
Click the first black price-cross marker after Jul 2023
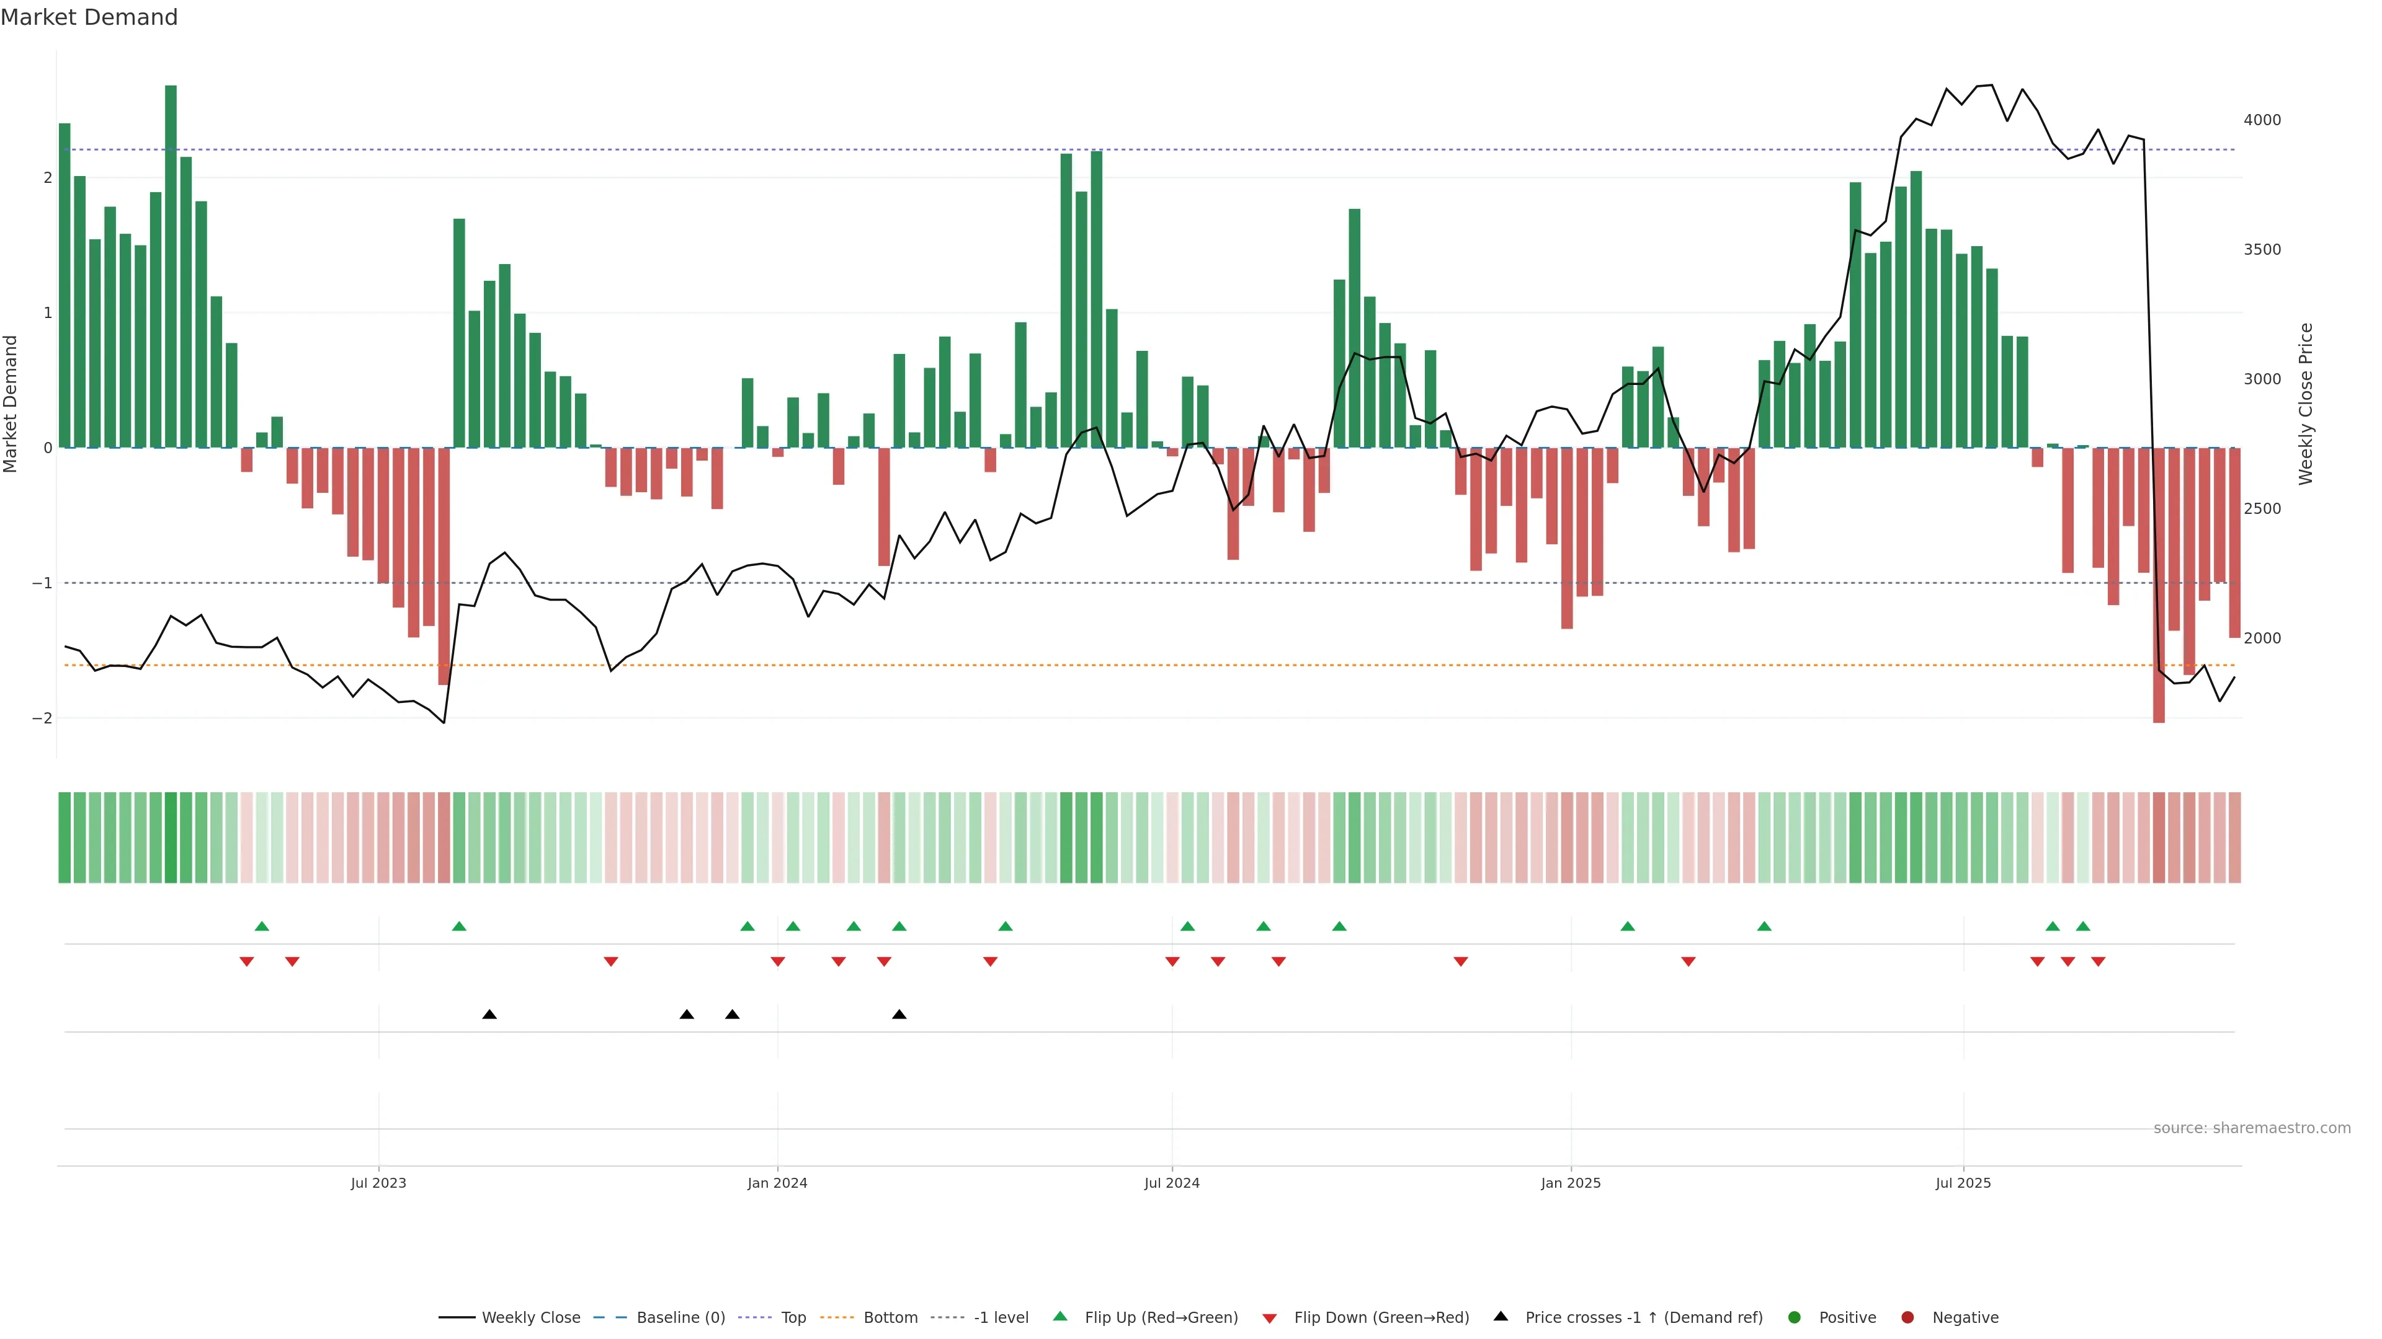[490, 1015]
